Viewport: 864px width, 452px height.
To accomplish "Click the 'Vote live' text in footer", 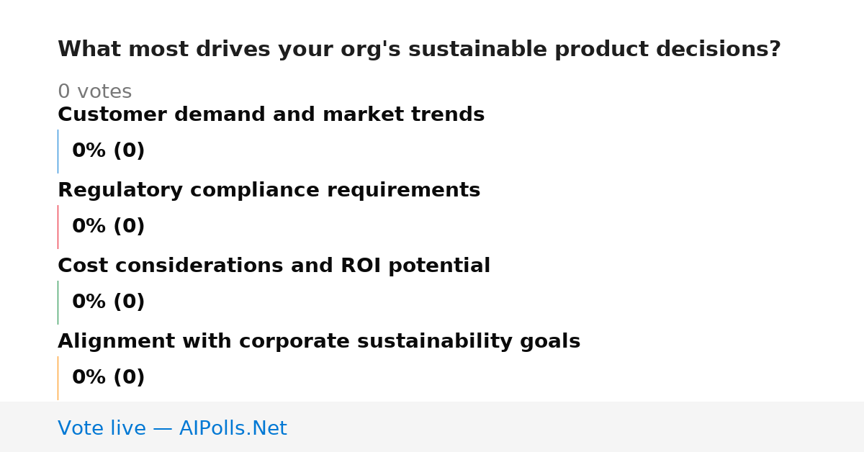I will [x=102, y=429].
